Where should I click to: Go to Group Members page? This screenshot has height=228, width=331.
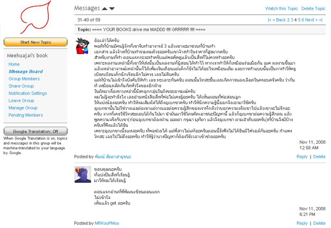pyautogui.click(x=24, y=79)
